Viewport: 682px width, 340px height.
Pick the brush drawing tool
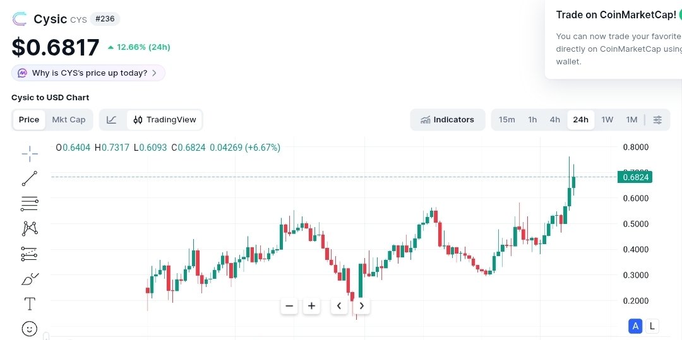click(x=30, y=279)
